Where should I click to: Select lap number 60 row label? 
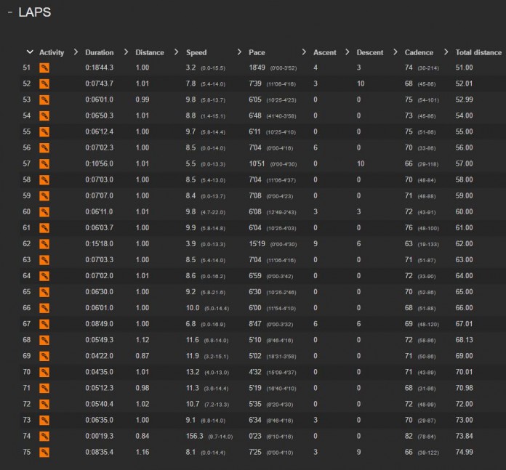coord(27,212)
